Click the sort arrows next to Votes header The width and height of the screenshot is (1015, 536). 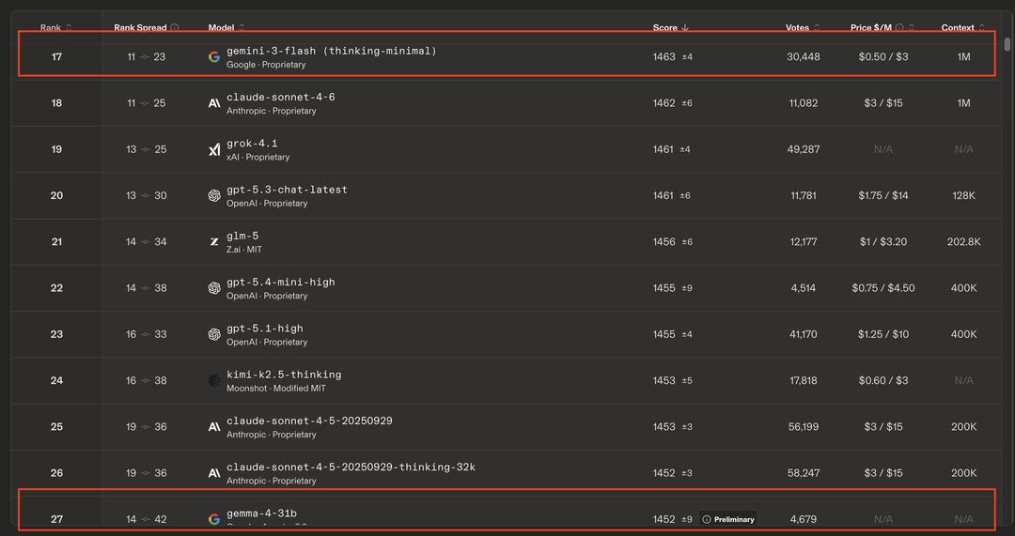click(x=817, y=28)
